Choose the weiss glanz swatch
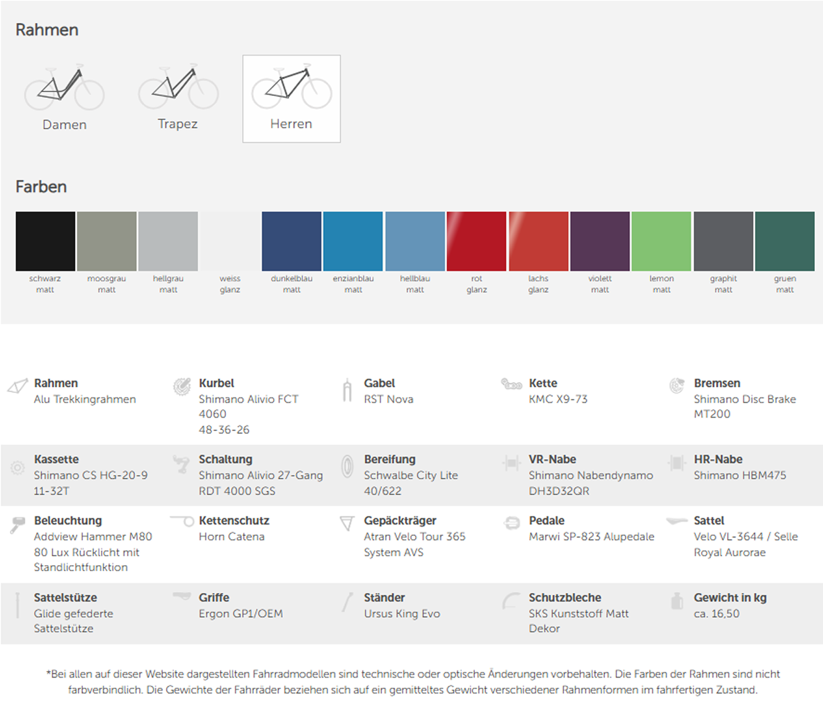The width and height of the screenshot is (823, 726). [x=230, y=241]
